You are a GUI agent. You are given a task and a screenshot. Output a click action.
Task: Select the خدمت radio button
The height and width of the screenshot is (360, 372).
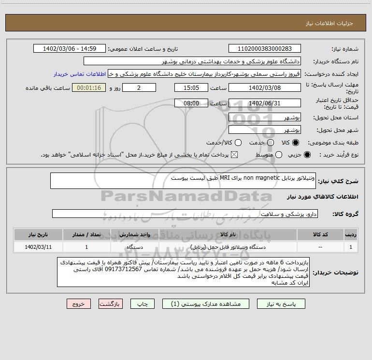point(271,143)
